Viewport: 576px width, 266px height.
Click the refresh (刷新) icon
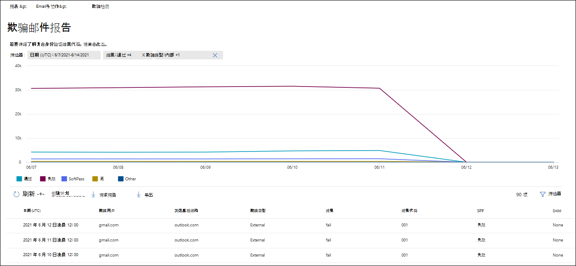(x=16, y=194)
